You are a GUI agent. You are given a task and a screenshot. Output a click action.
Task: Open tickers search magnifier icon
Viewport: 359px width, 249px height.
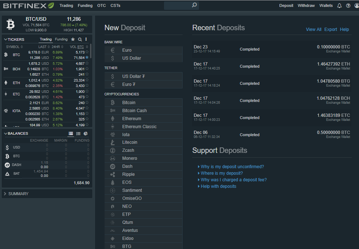click(80, 39)
